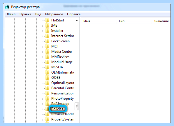Screen dimensions: 174x126
Task: Select the IME key label
Action: pyautogui.click(x=54, y=25)
